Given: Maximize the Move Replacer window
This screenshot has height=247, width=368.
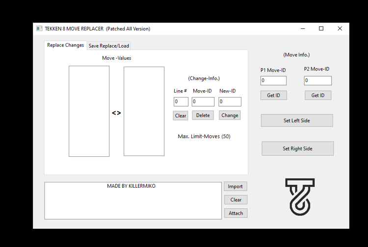Looking at the screenshot, I should (x=321, y=28).
